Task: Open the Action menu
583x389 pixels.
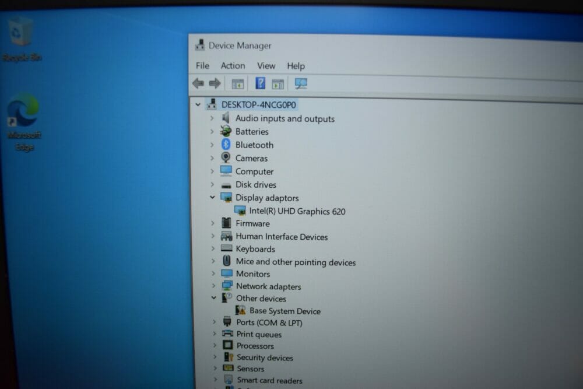Action: pyautogui.click(x=233, y=65)
